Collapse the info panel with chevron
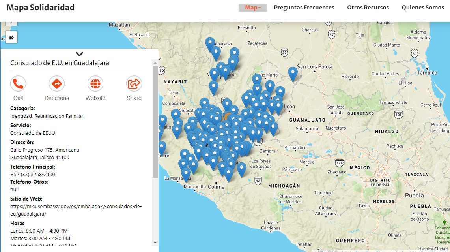 (79, 54)
